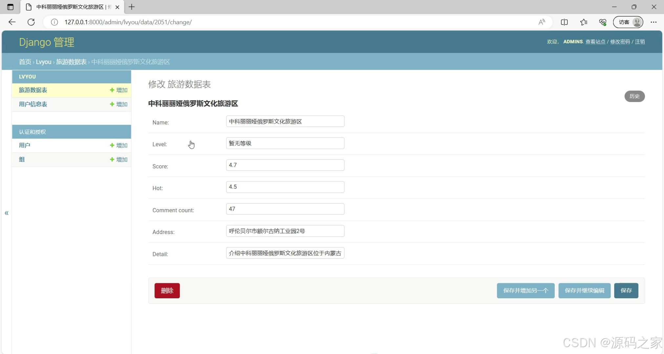Open 用户信息表 in sidebar
This screenshot has height=354, width=664.
(x=33, y=104)
